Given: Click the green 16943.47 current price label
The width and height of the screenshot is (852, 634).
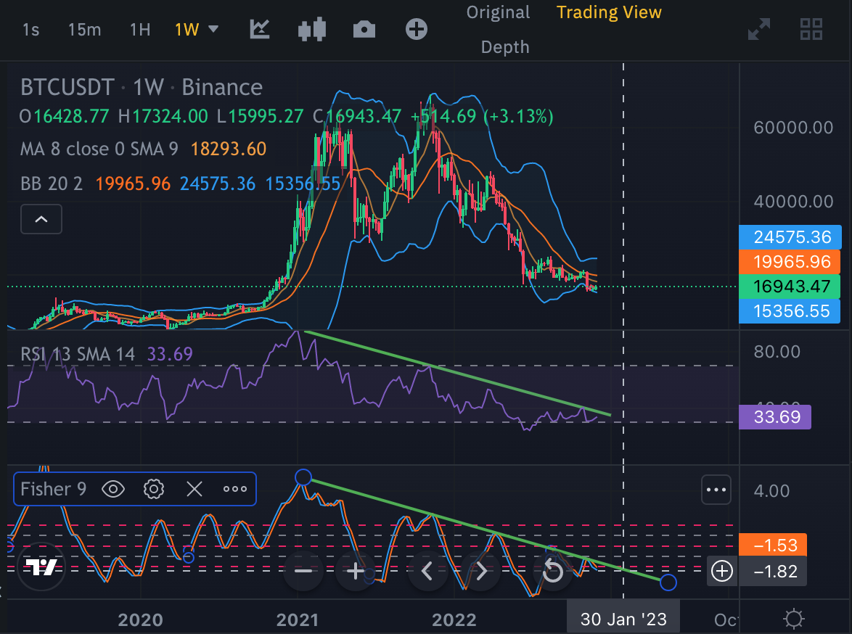Looking at the screenshot, I should (790, 287).
